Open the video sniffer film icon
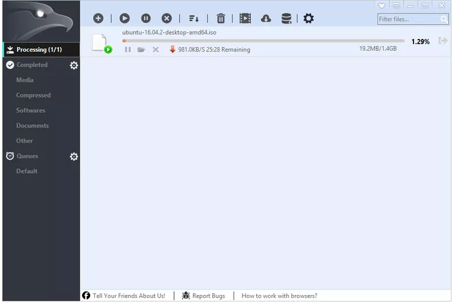Viewport: 453px width, 302px height. tap(245, 18)
